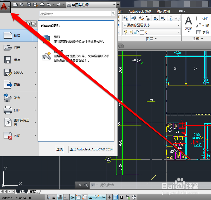Toggle Object Snap in status bar
Image resolution: width=211 pixels, height=200 pixels.
(x=79, y=197)
